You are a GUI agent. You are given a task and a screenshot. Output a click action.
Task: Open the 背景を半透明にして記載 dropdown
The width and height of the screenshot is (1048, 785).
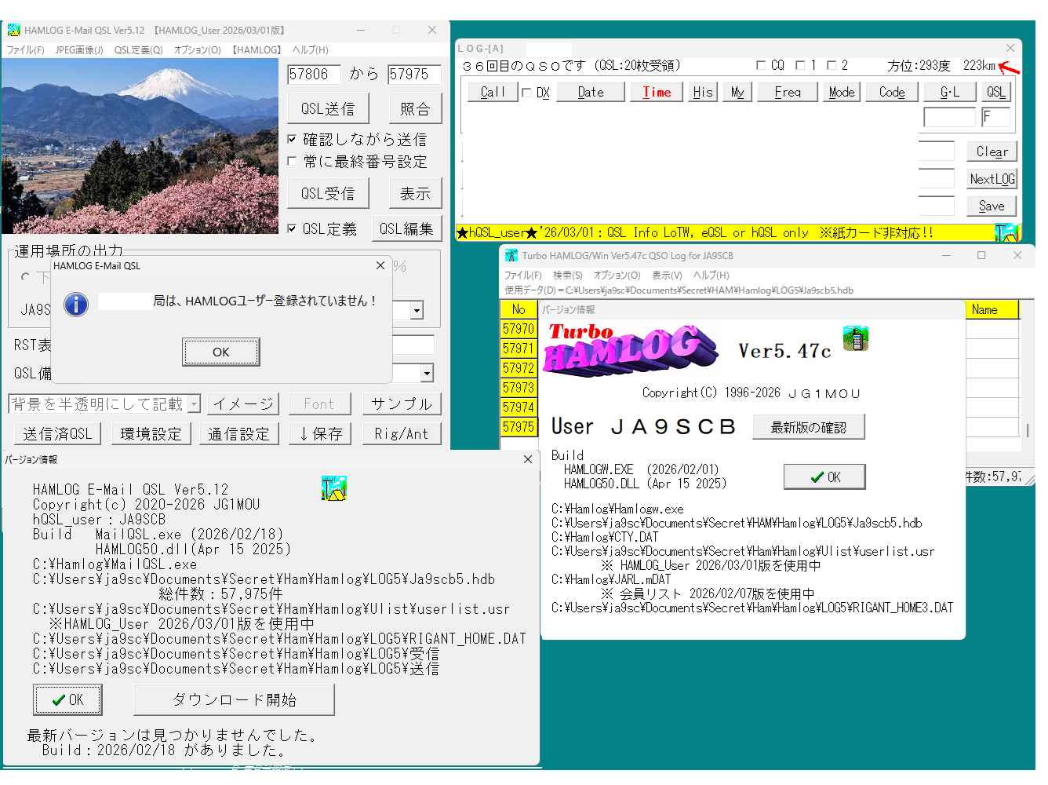pos(194,404)
